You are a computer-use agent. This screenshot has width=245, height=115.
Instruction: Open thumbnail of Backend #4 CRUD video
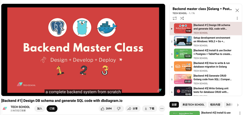tap(183, 79)
